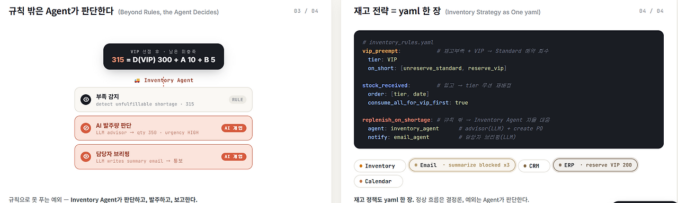Select the Email summarize blocked x3 chip

click(462, 165)
